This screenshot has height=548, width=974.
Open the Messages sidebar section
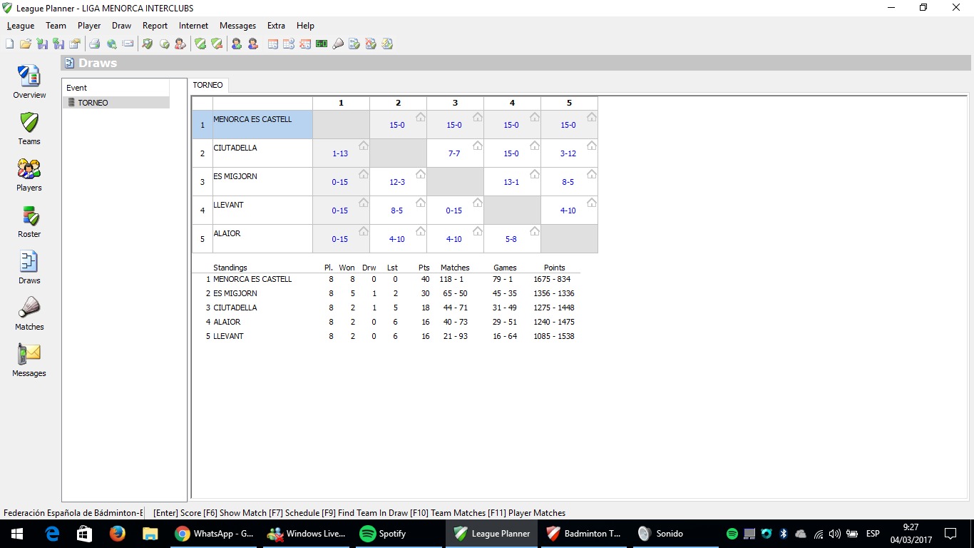click(29, 360)
